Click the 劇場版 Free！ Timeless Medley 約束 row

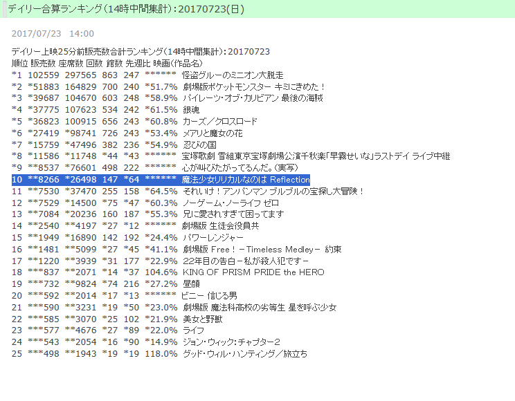(x=177, y=250)
